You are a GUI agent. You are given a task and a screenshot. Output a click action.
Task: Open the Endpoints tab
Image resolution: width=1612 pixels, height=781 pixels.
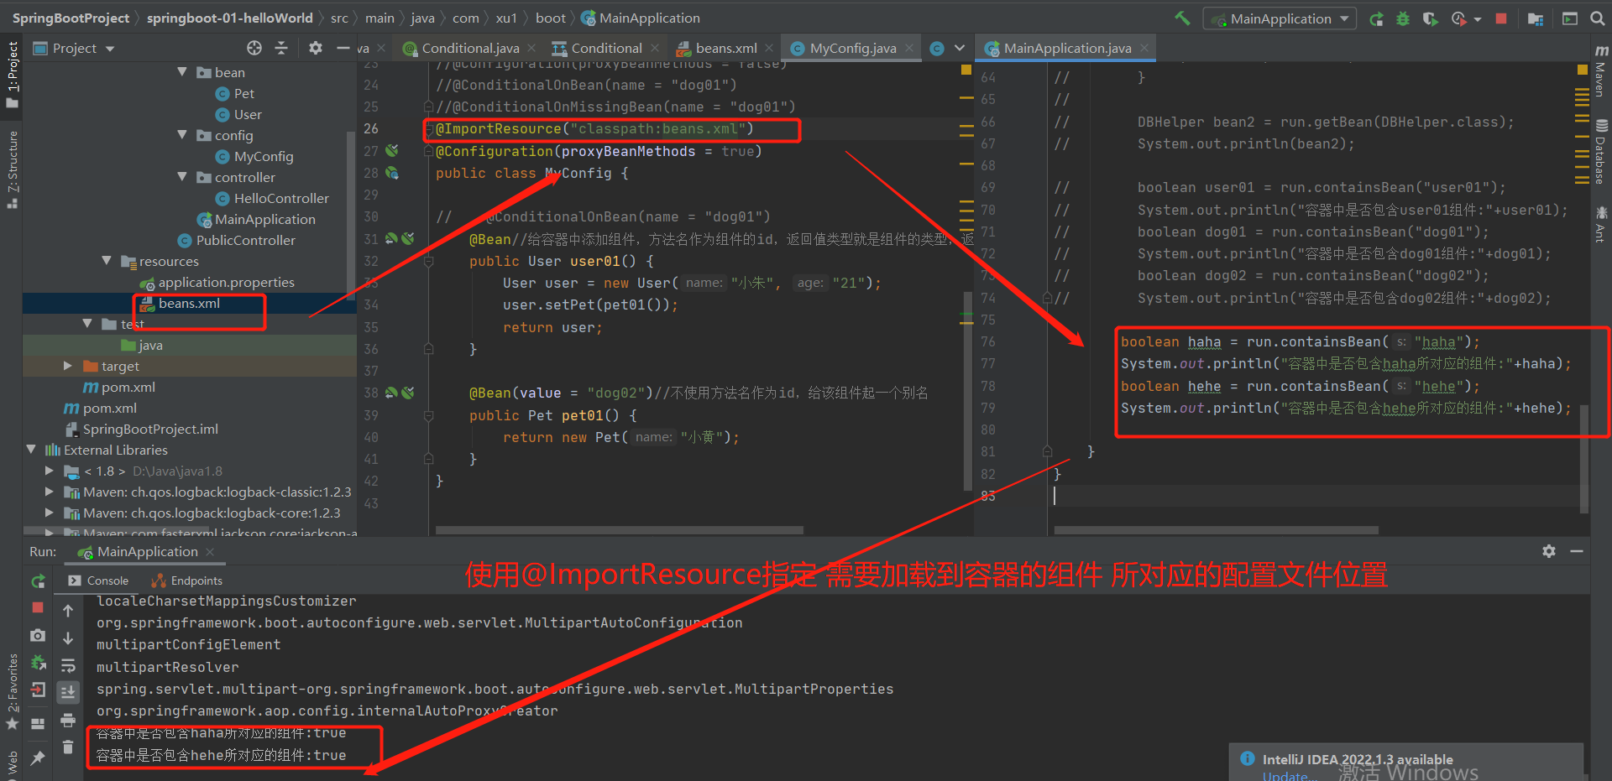tap(186, 581)
